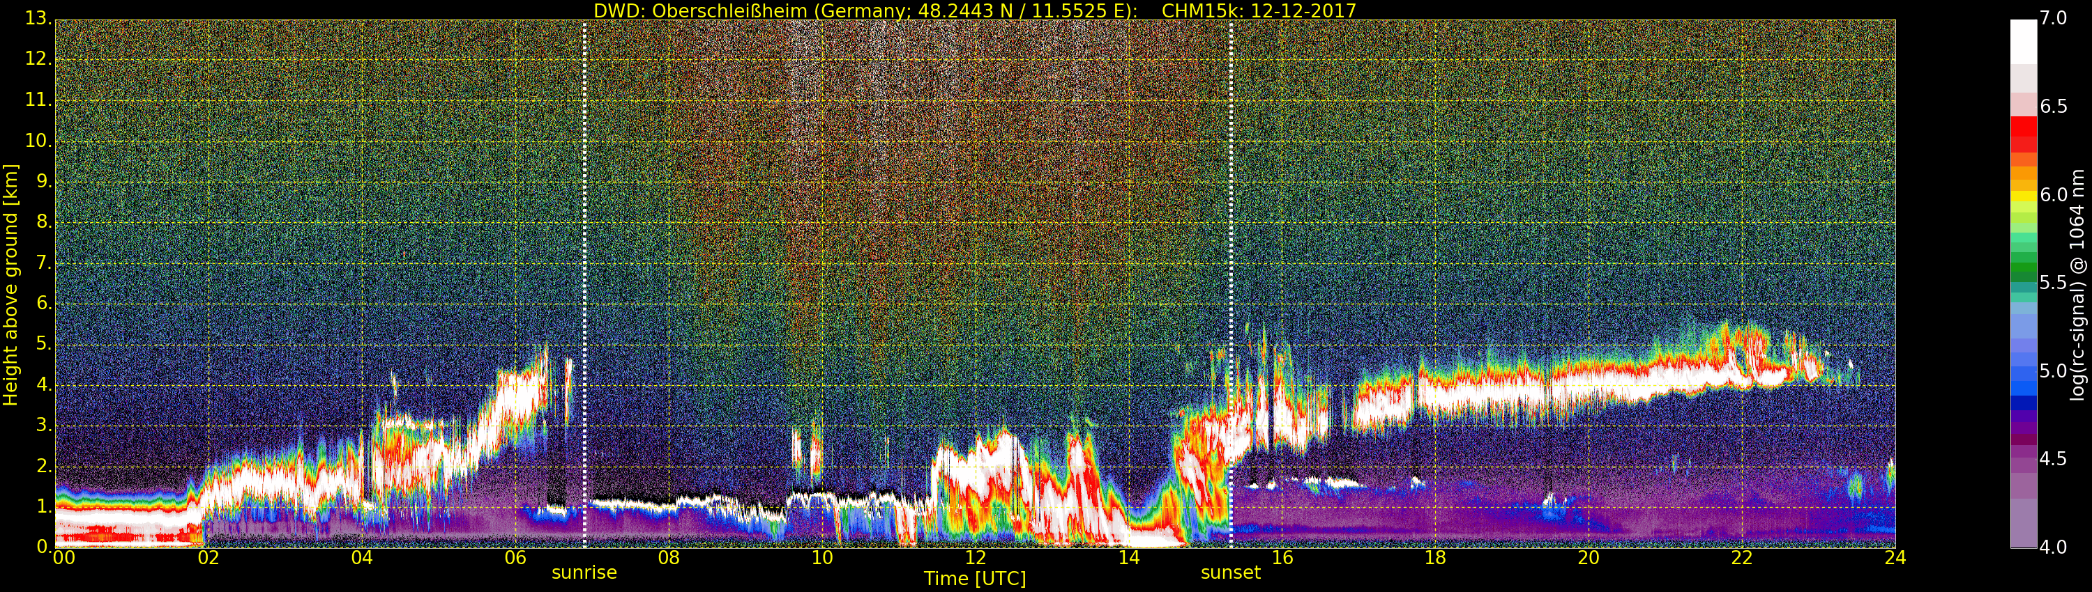Click the height tick label '12.'

[x=38, y=59]
